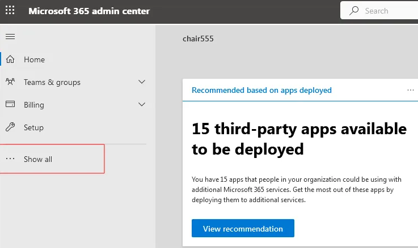The height and width of the screenshot is (248, 418).
Task: Choose Show all to reveal more items
Action: (38, 159)
